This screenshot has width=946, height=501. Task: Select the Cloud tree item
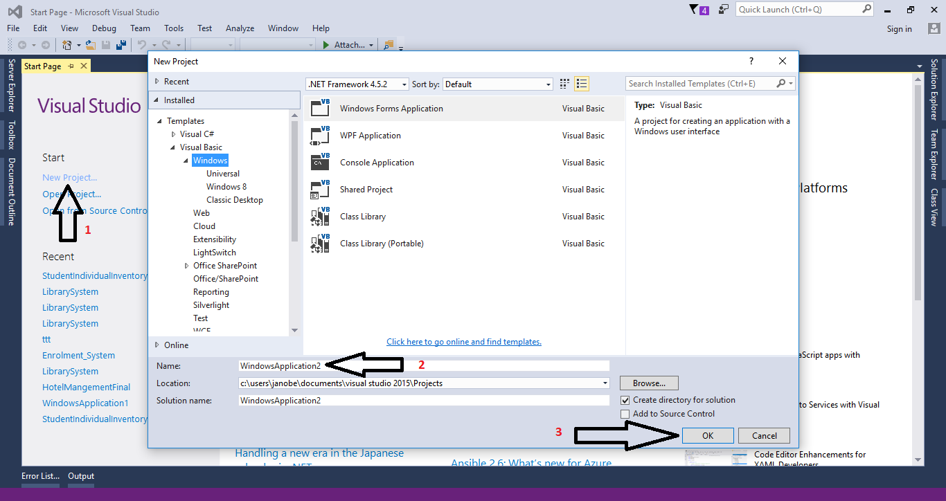pos(204,226)
